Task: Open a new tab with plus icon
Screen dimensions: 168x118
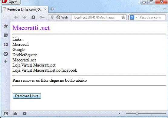Action: pyautogui.click(x=52, y=9)
